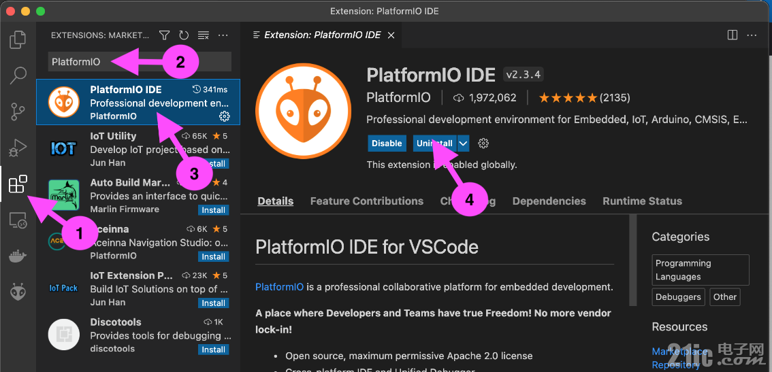Switch to the Runtime Status tab
This screenshot has width=772, height=372.
coord(643,201)
